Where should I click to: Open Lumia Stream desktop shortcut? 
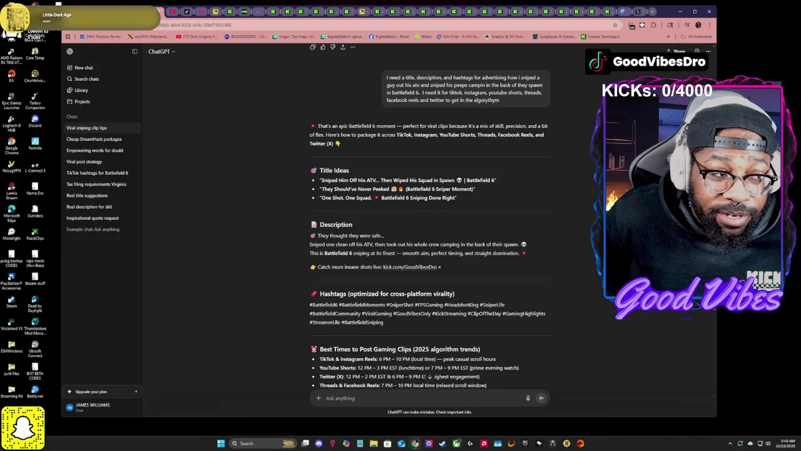click(11, 190)
